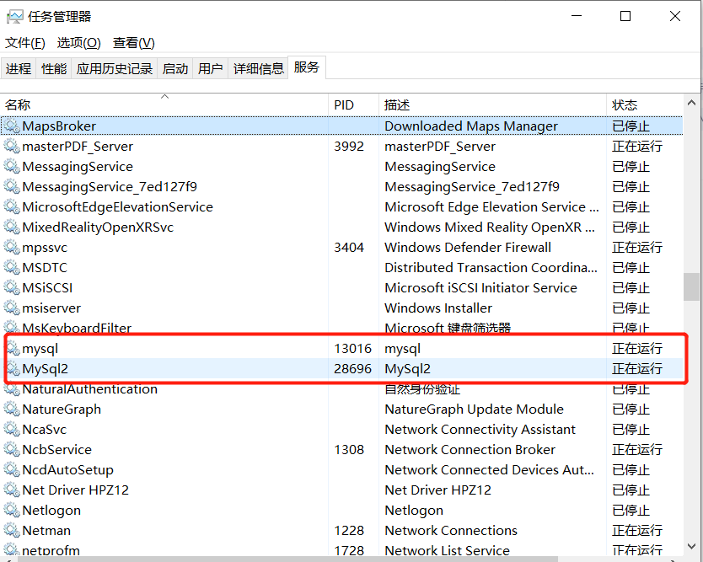Click the 正在运行 status of mpssvc

tap(637, 248)
